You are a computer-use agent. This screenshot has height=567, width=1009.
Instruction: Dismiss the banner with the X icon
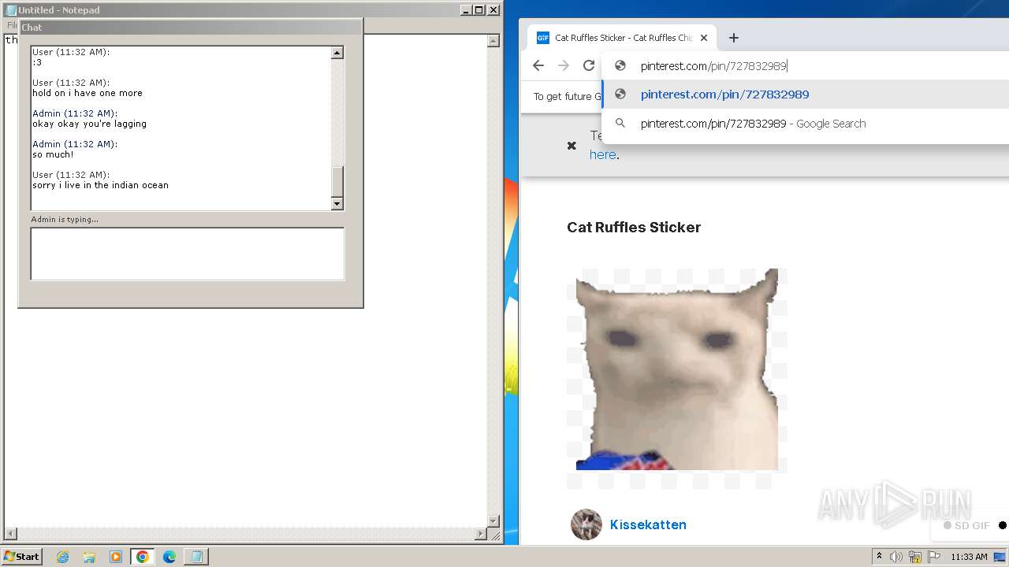point(572,146)
